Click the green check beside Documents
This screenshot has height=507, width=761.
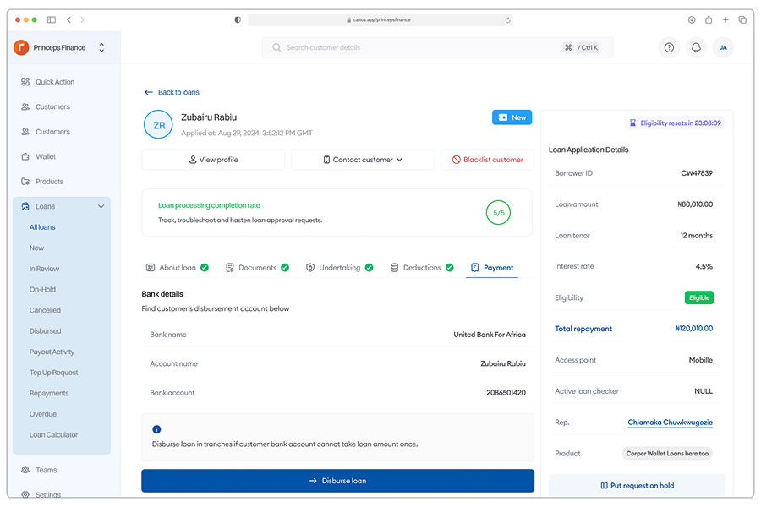click(x=285, y=268)
